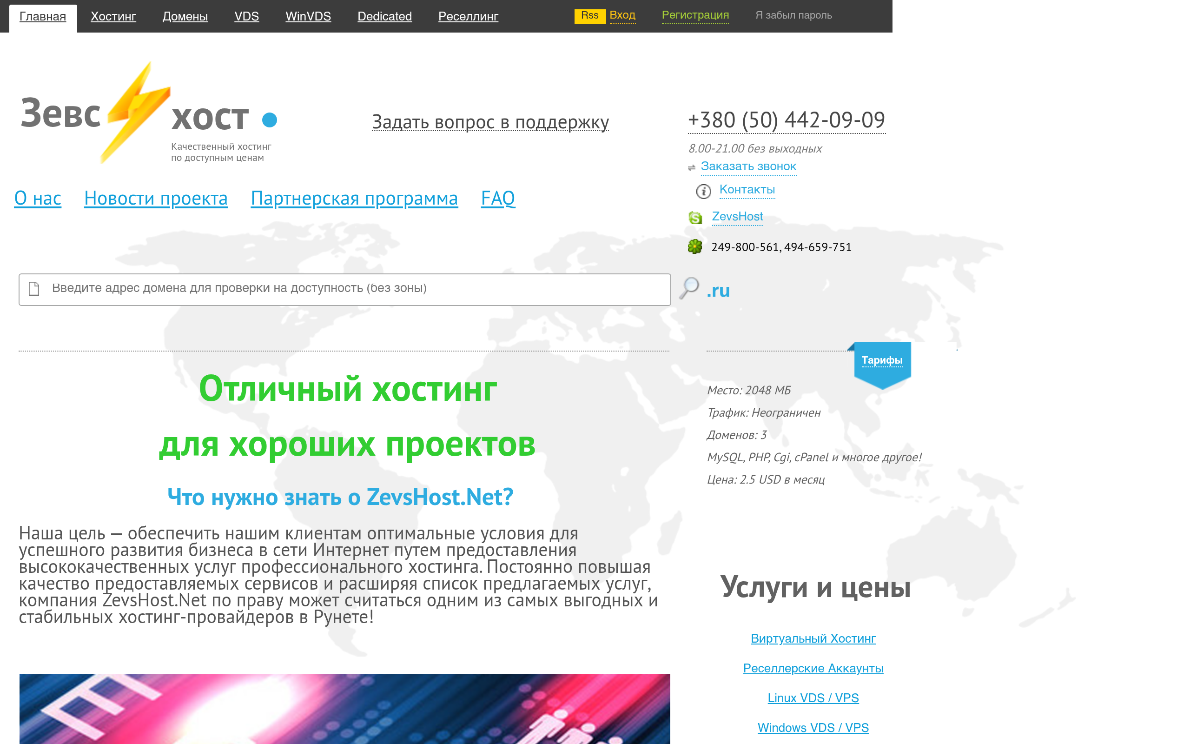The width and height of the screenshot is (1190, 744).
Task: Open the О нас page
Action: (x=38, y=198)
